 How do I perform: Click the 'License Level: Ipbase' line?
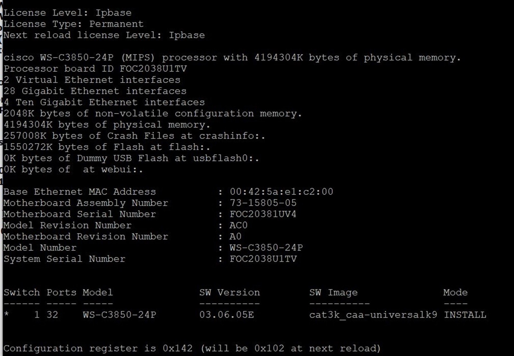tap(67, 13)
